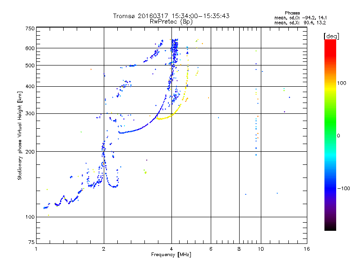Click the colorbar tick label '100'
Screen dimensions: 361x271
[x=342, y=83]
